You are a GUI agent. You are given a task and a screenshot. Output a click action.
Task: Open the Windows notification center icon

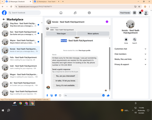click(148, 110)
